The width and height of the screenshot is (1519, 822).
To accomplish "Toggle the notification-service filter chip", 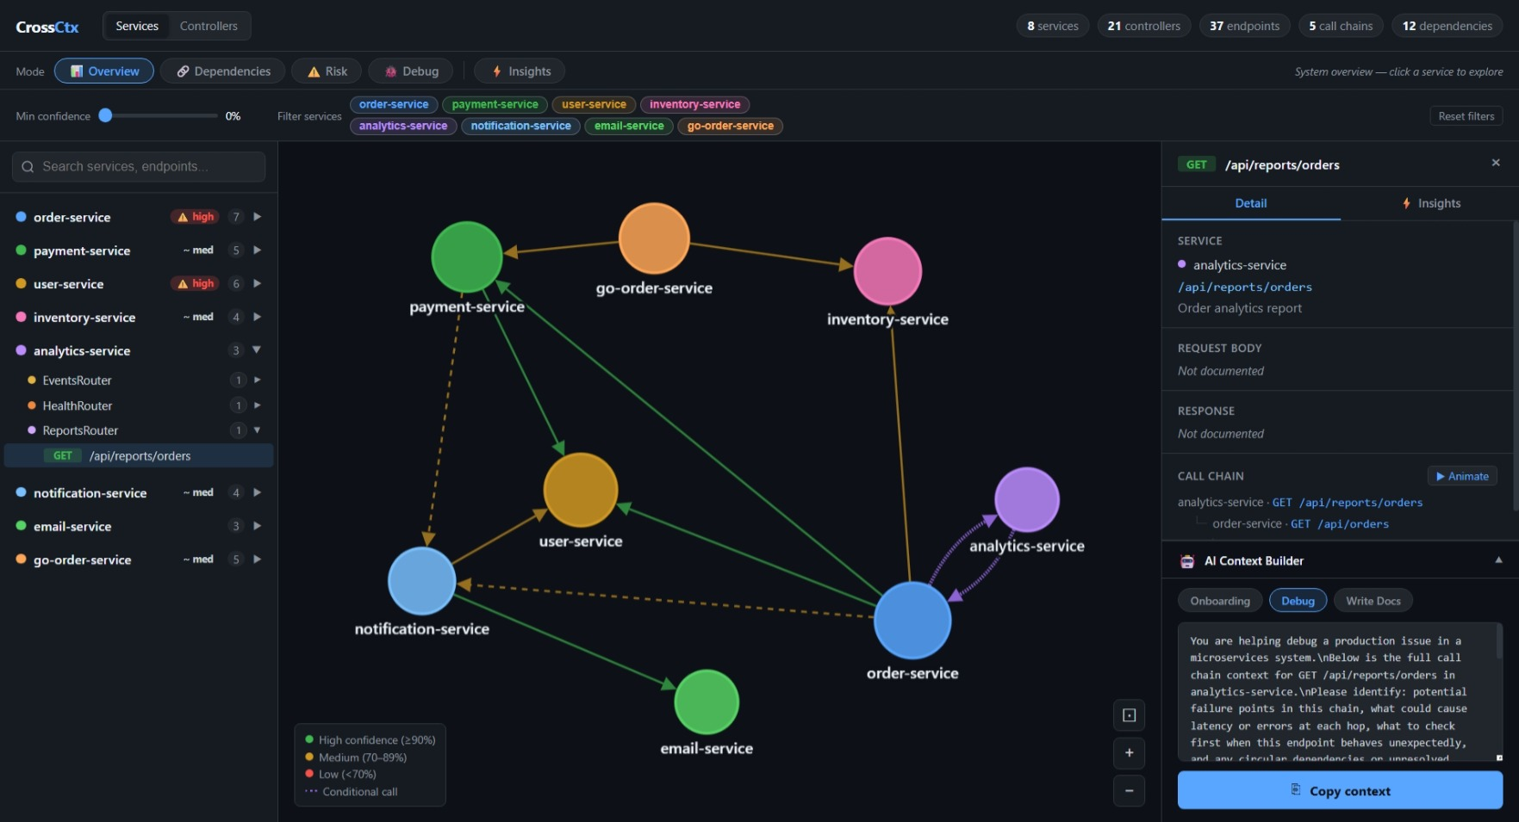I will [x=520, y=127].
